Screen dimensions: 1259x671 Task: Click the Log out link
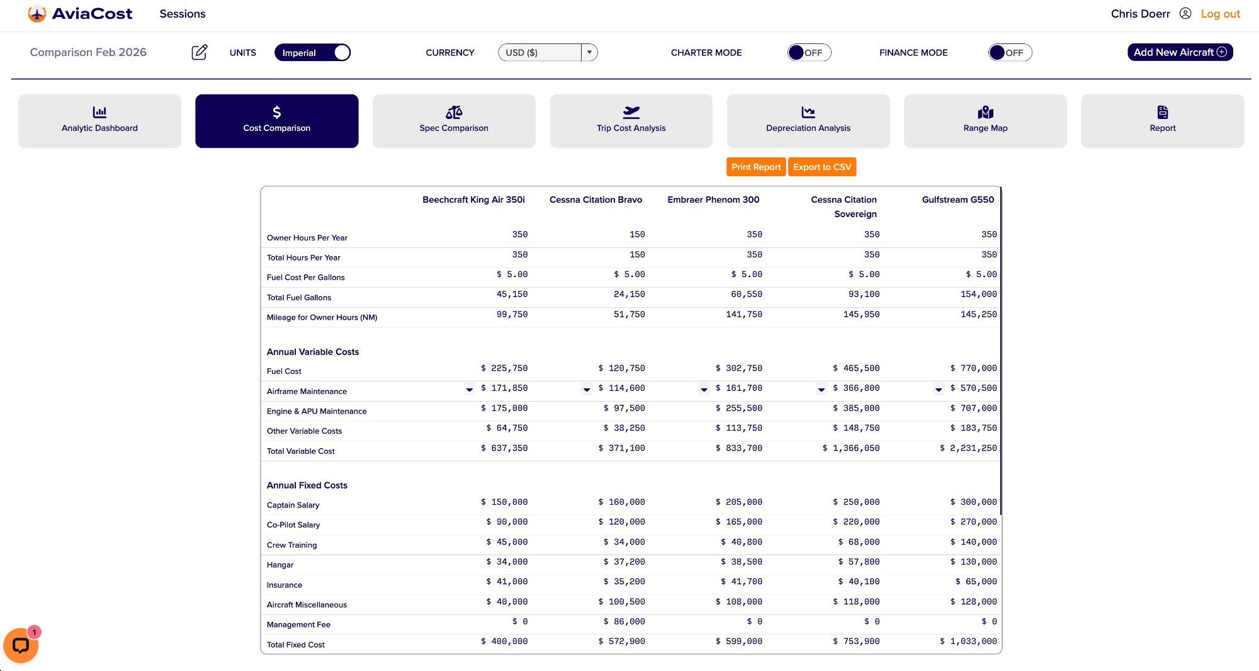1220,14
